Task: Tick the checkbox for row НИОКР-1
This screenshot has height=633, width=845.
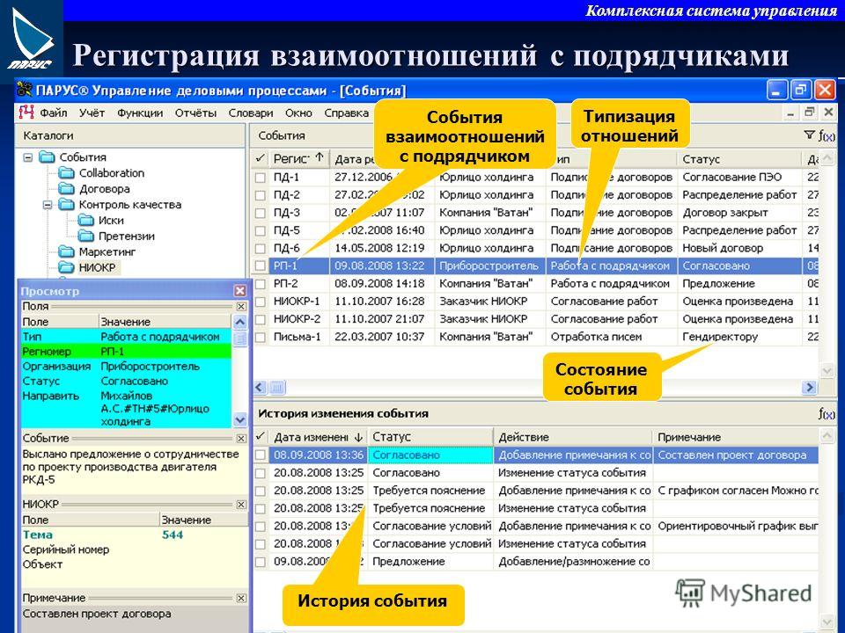Action: (x=261, y=302)
